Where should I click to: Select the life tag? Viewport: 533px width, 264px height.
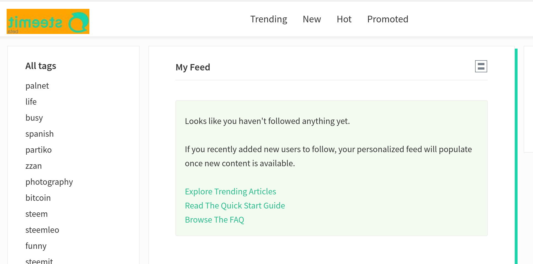31,102
